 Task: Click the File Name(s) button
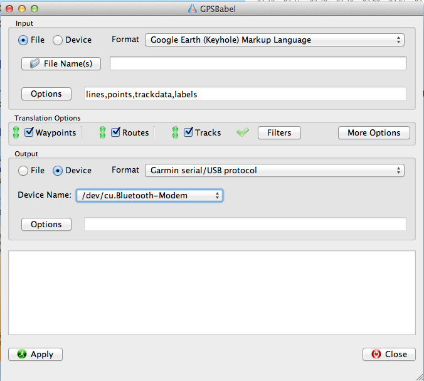pyautogui.click(x=61, y=63)
